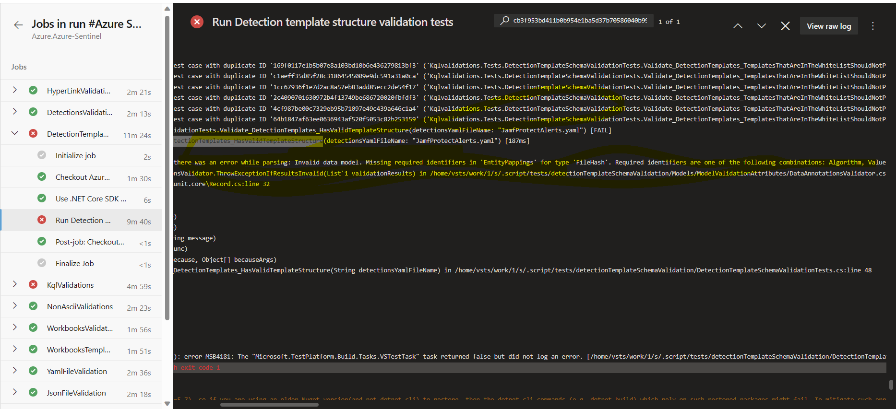
Task: Expand the WorkbooksTemplate job
Action: pyautogui.click(x=15, y=349)
